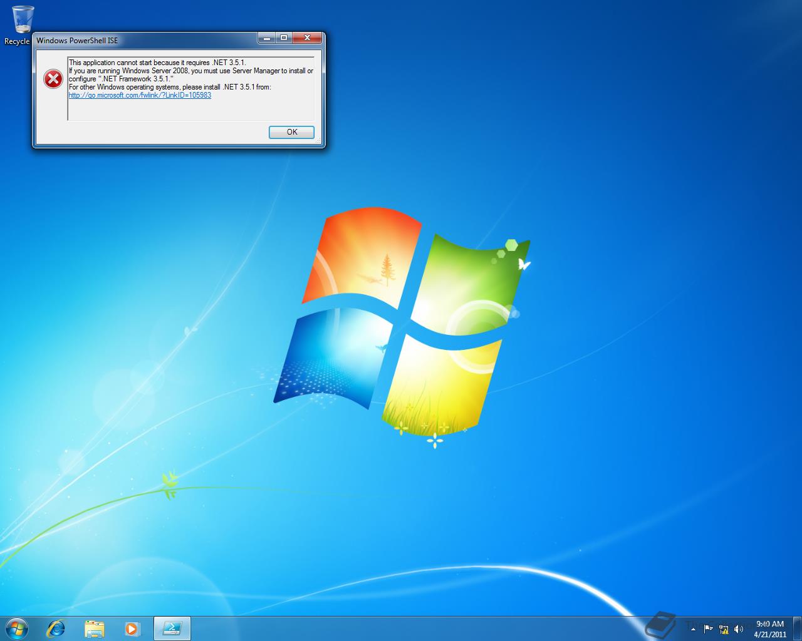Open the Windows Start menu orb
Image resolution: width=802 pixels, height=641 pixels.
tap(17, 628)
